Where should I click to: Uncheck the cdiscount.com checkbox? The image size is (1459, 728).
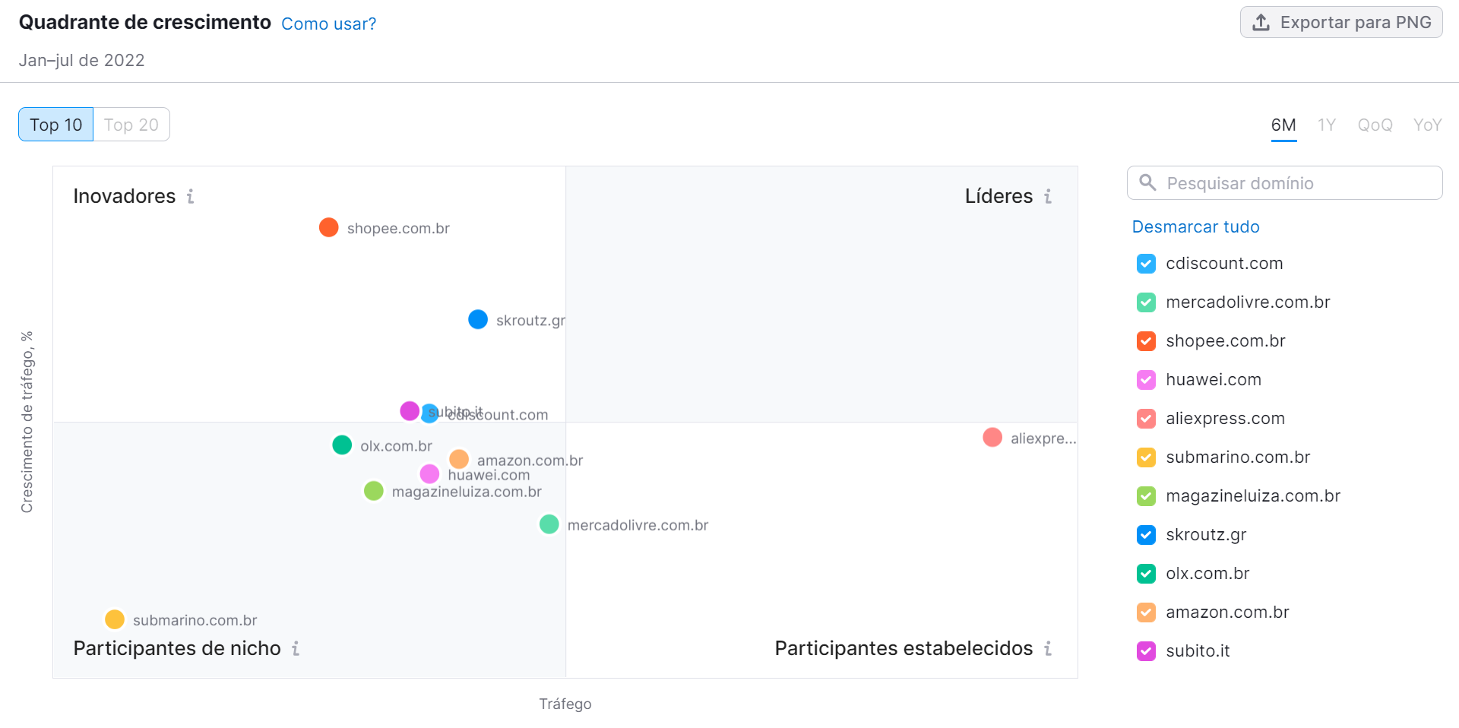point(1146,264)
